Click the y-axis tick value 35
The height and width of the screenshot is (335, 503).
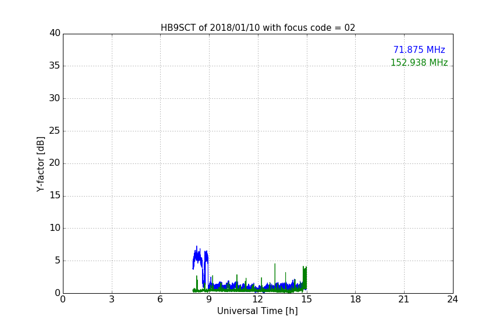[55, 66]
